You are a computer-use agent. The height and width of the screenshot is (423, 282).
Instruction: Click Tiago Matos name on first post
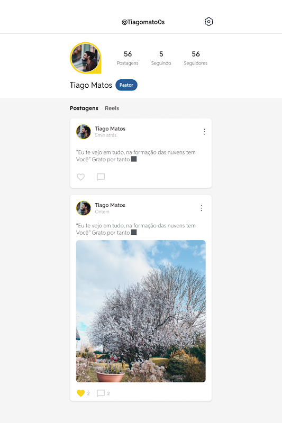[110, 128]
